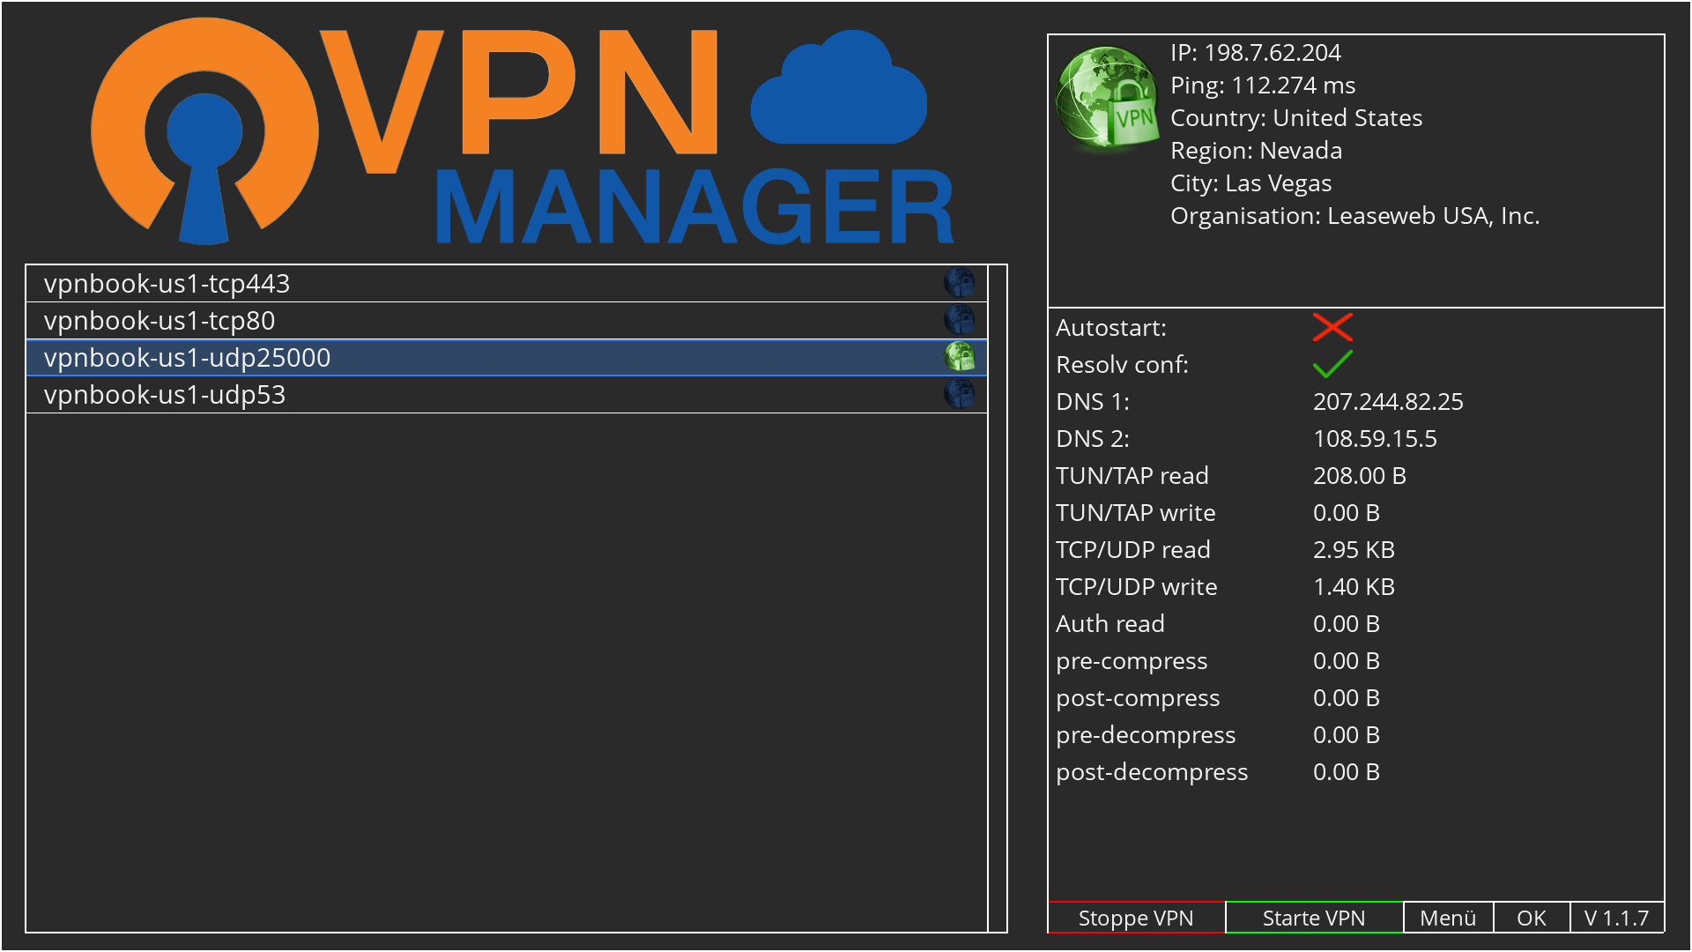Click the MANAGER logo text
This screenshot has width=1692, height=952.
pyautogui.click(x=694, y=208)
